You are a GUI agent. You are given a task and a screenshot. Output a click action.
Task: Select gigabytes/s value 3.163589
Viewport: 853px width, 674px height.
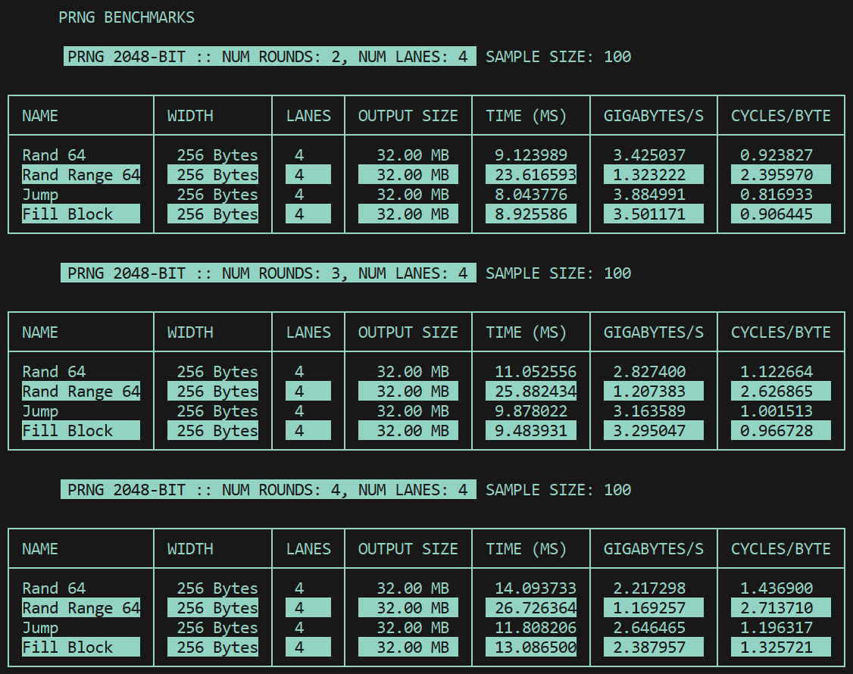[x=649, y=410]
